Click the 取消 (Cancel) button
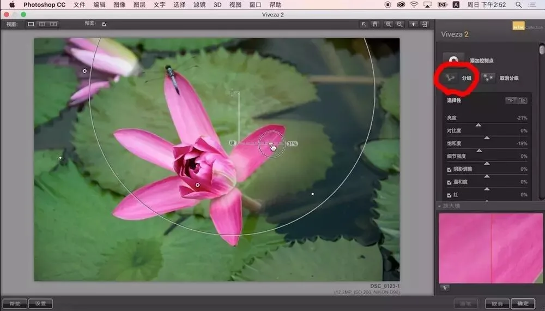 (497, 304)
